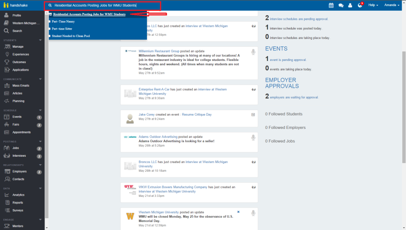Image resolution: width=406 pixels, height=230 pixels.
Task: Open Contacts in sidebar
Action: pos(18,179)
